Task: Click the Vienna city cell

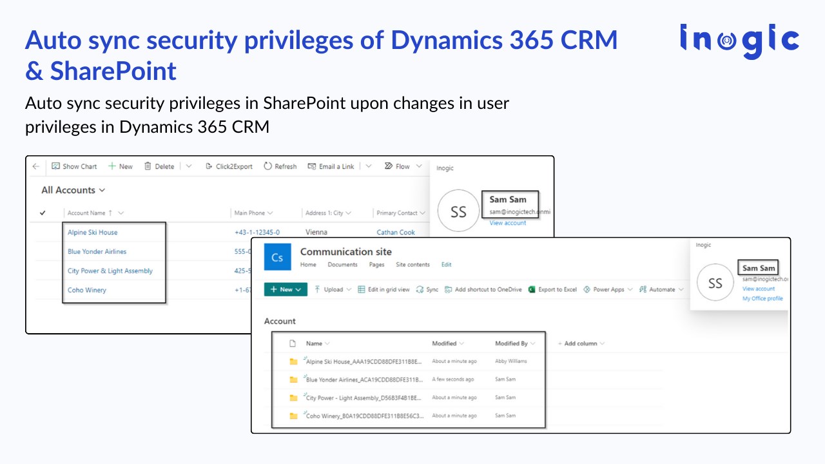Action: pyautogui.click(x=316, y=232)
